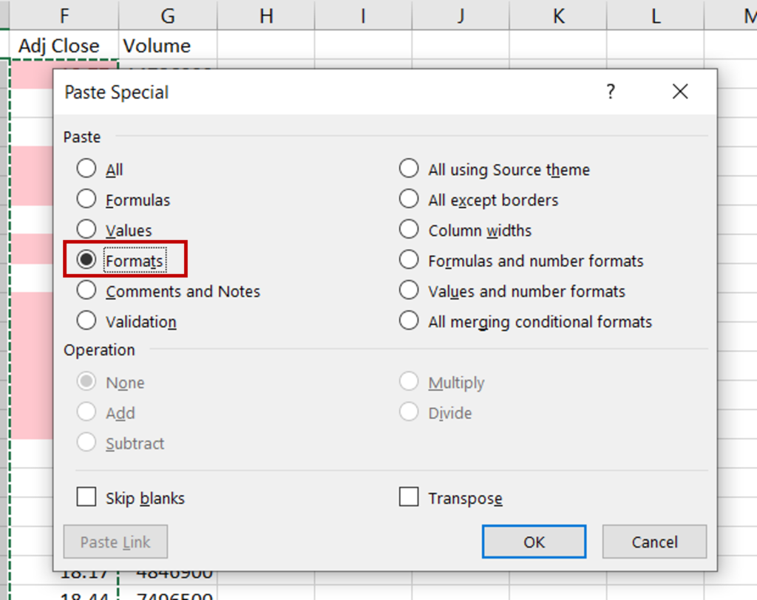Open dialog help question mark
757x600 pixels.
tap(611, 91)
